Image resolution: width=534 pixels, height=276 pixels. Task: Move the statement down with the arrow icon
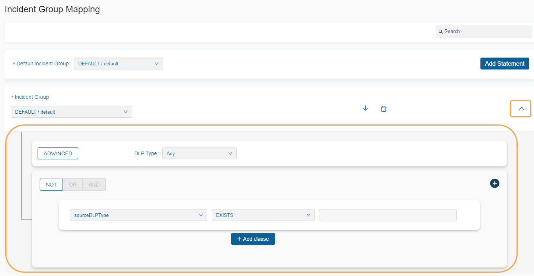[365, 108]
